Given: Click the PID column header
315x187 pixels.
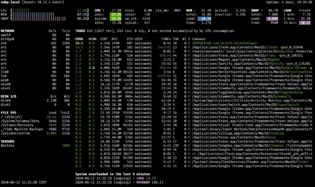Looking at the screenshot, I should tap(130, 39).
